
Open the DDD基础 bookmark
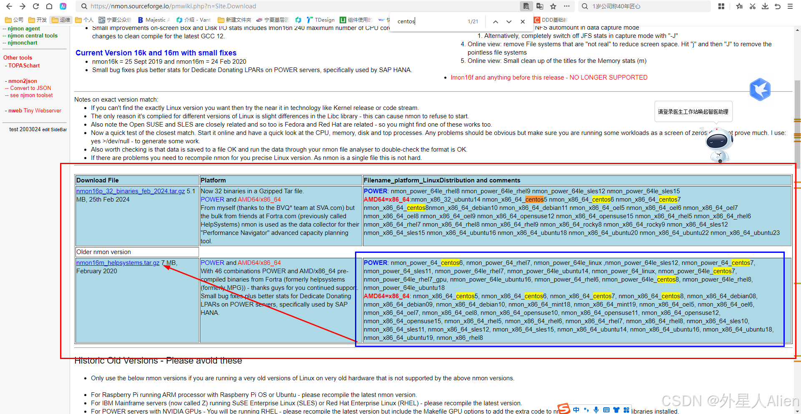point(551,20)
